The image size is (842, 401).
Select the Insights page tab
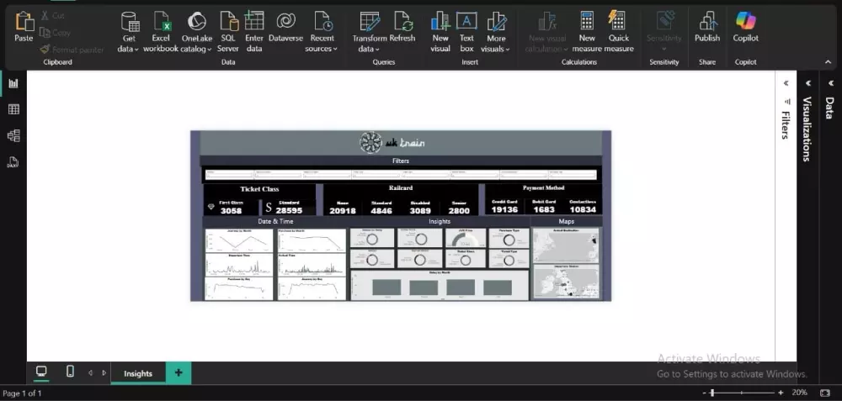click(x=138, y=373)
